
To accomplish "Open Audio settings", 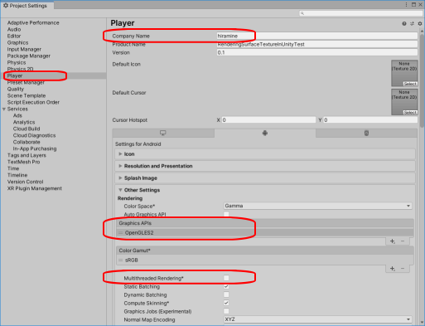I will pyautogui.click(x=14, y=29).
